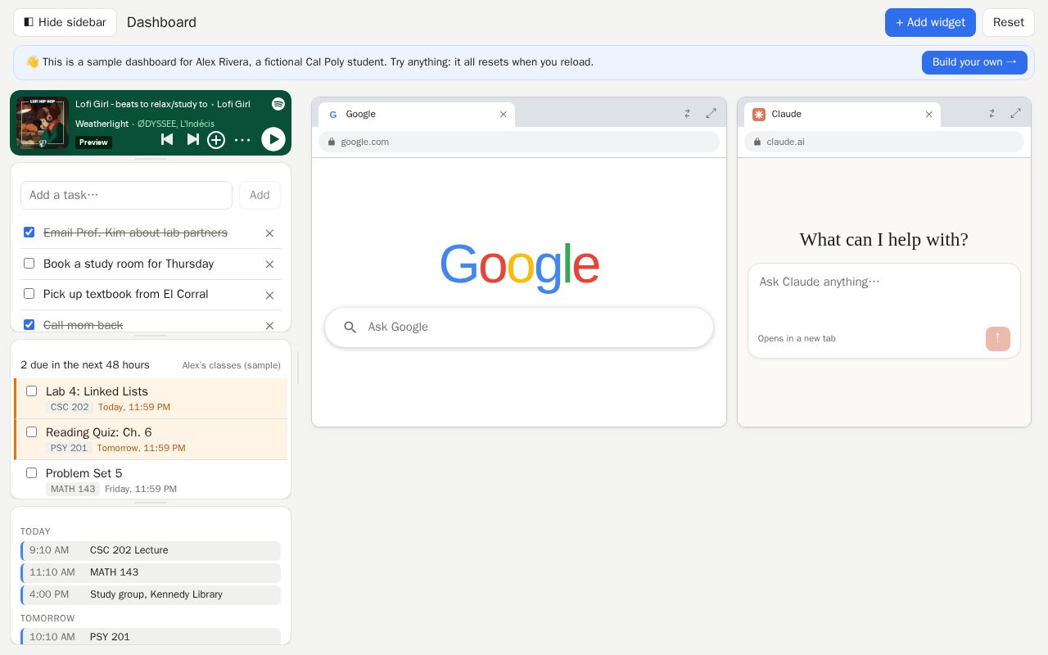This screenshot has height=655, width=1048.
Task: Focus the 'Ask Google' search field
Action: coord(519,327)
